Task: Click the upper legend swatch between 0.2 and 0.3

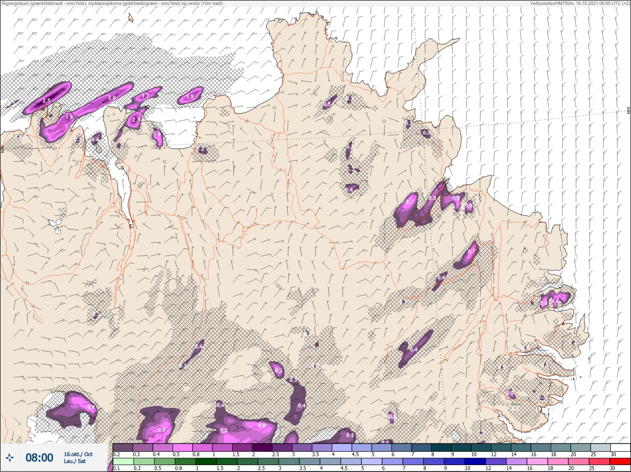Action: coord(123,448)
